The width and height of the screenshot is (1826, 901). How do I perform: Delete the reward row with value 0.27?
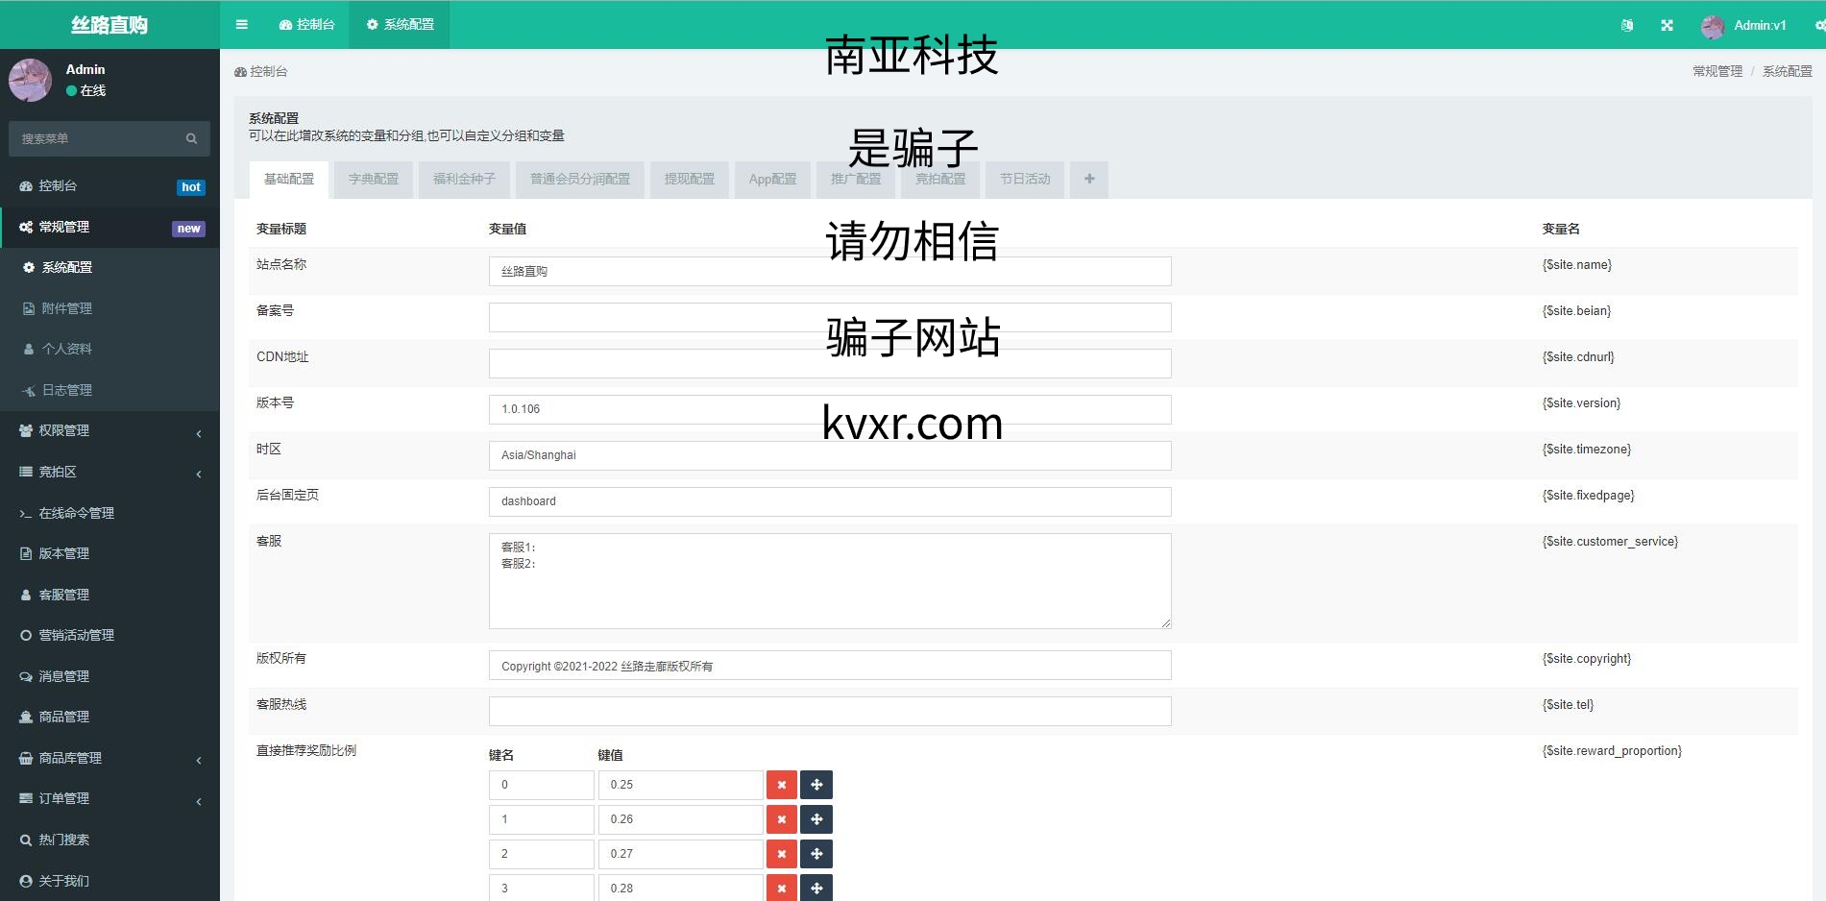(782, 854)
